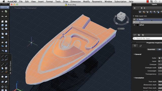Click the Search for layer field
This screenshot has width=162, height=91.
tap(147, 38)
